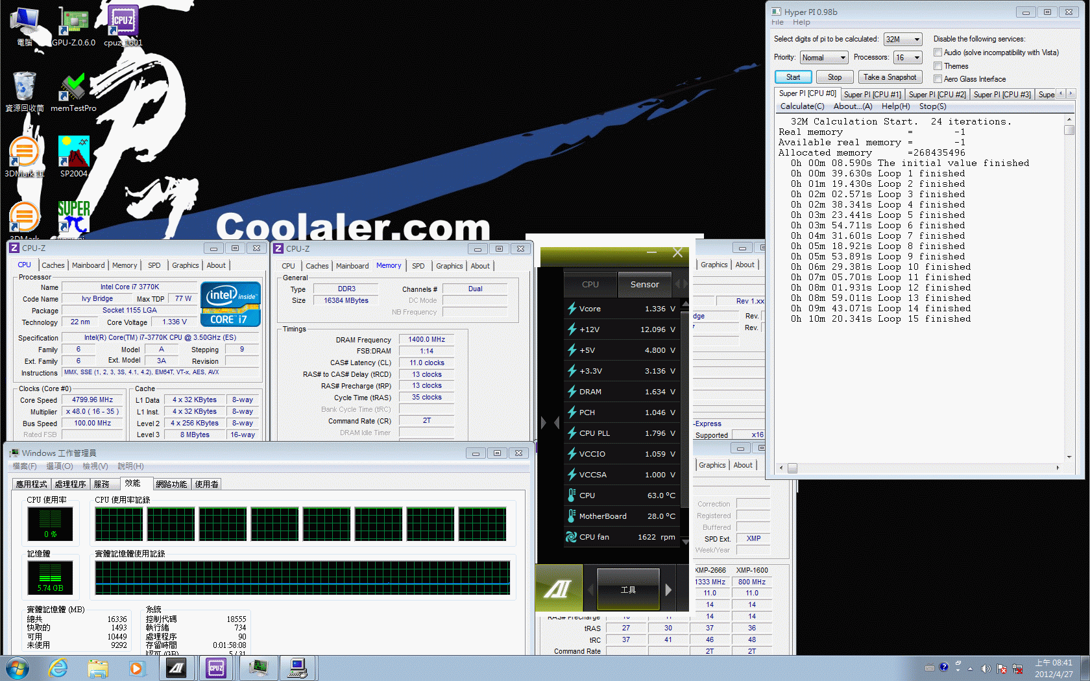1090x681 pixels.
Task: Open the Computer desktop icon
Action: pos(24,27)
